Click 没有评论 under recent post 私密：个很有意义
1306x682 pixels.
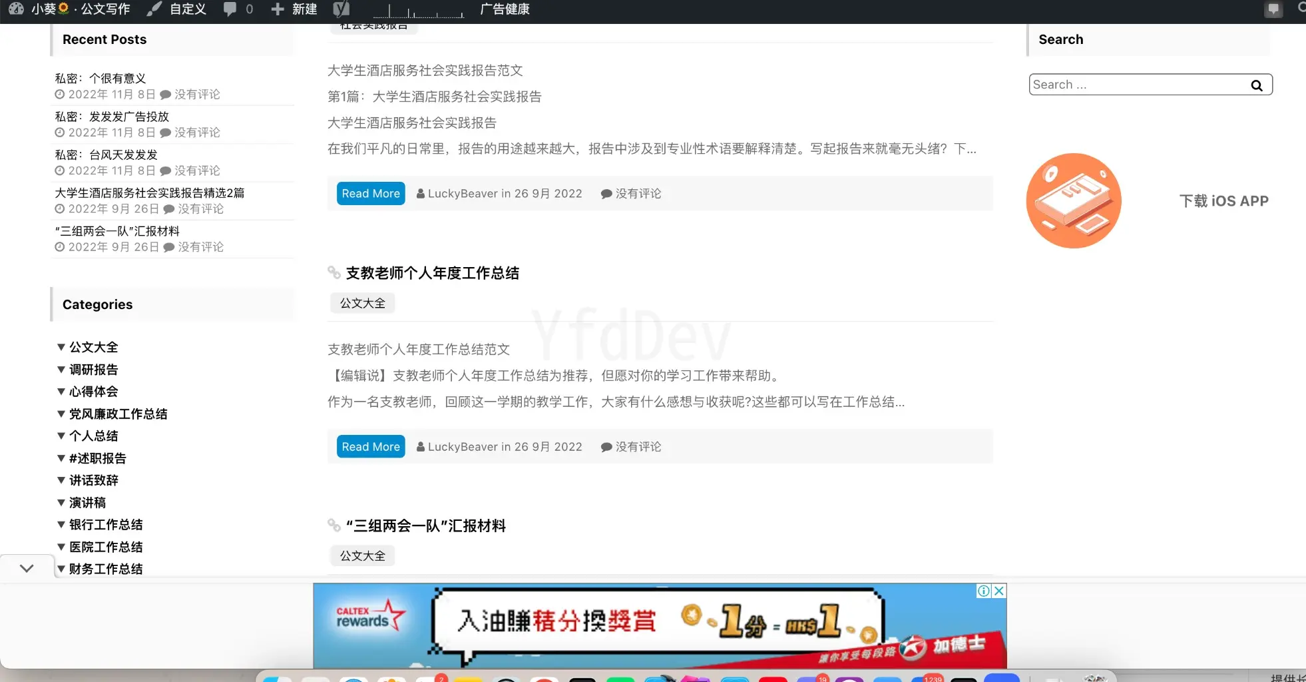(197, 95)
